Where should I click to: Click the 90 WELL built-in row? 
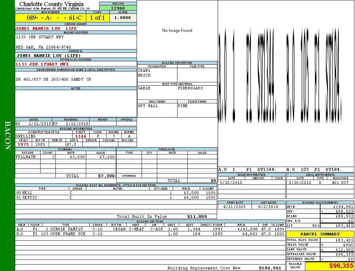[x=116, y=193]
